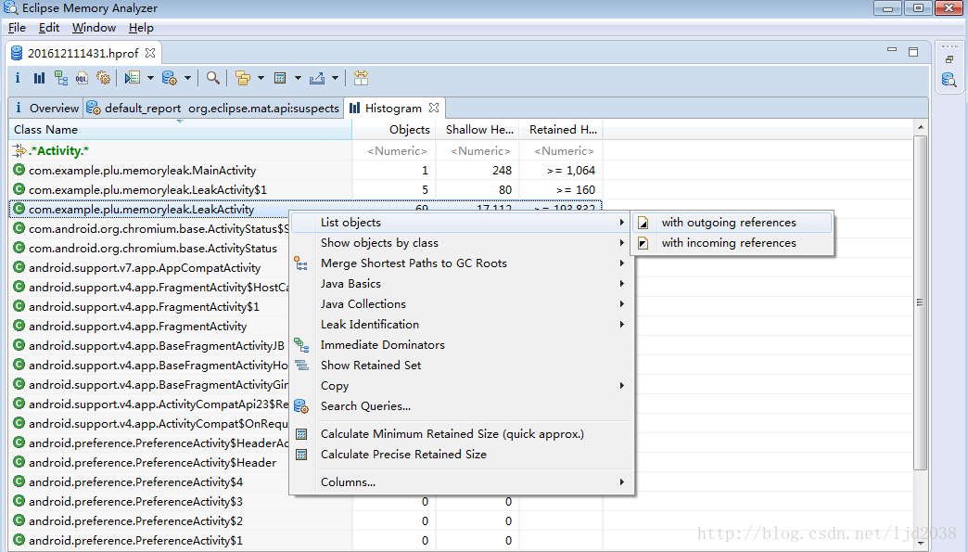968x552 pixels.
Task: Click the Retained Heap <Numeric> filter field
Action: click(561, 150)
